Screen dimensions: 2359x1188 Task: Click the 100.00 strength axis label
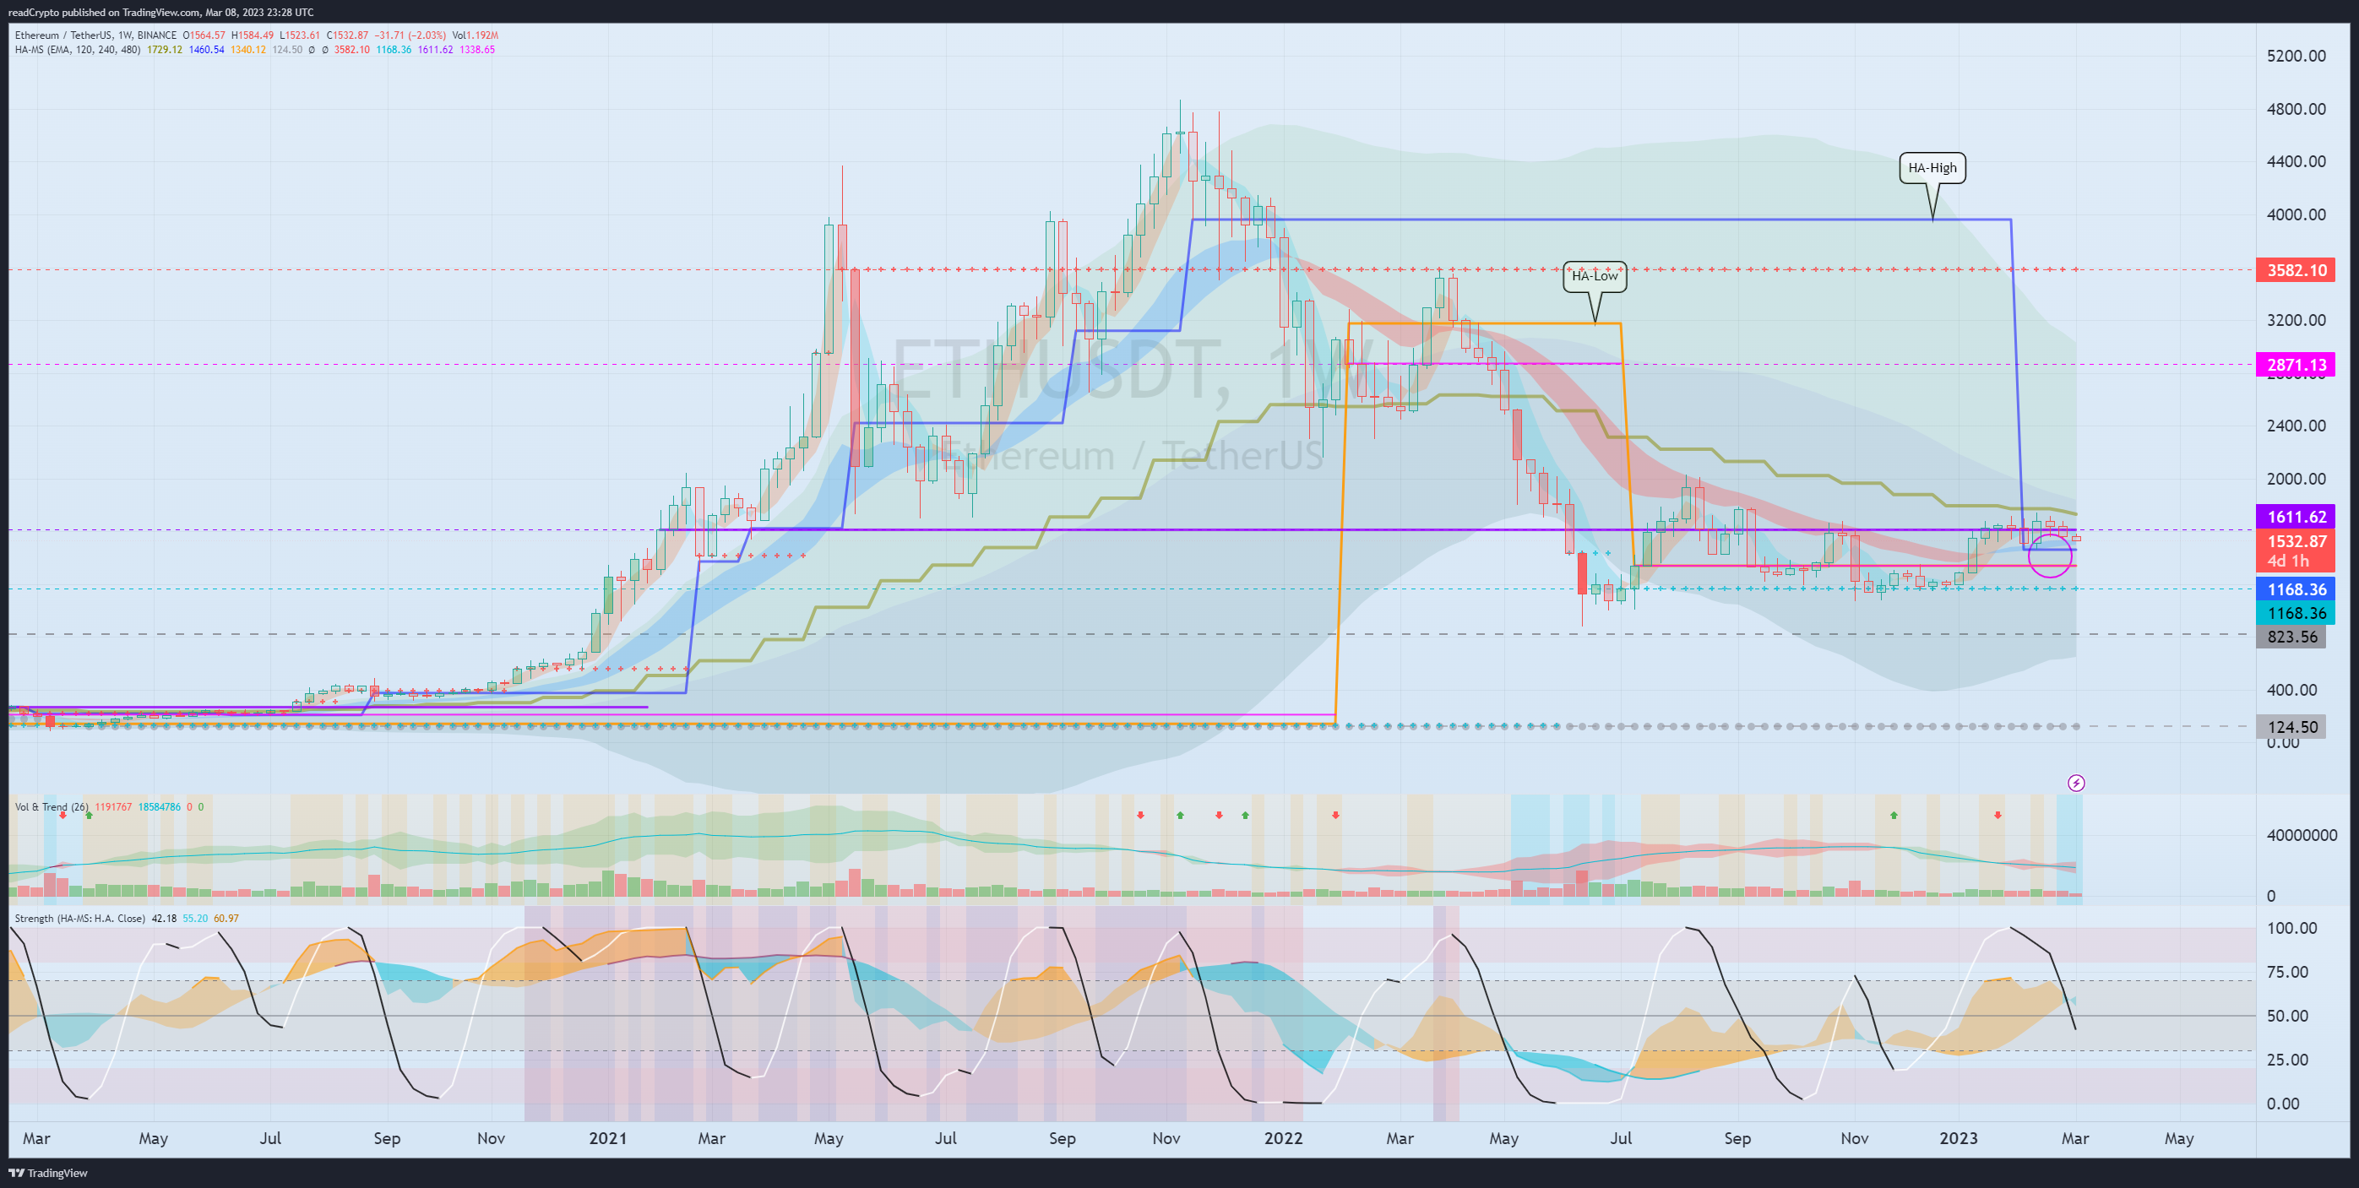click(x=2292, y=928)
